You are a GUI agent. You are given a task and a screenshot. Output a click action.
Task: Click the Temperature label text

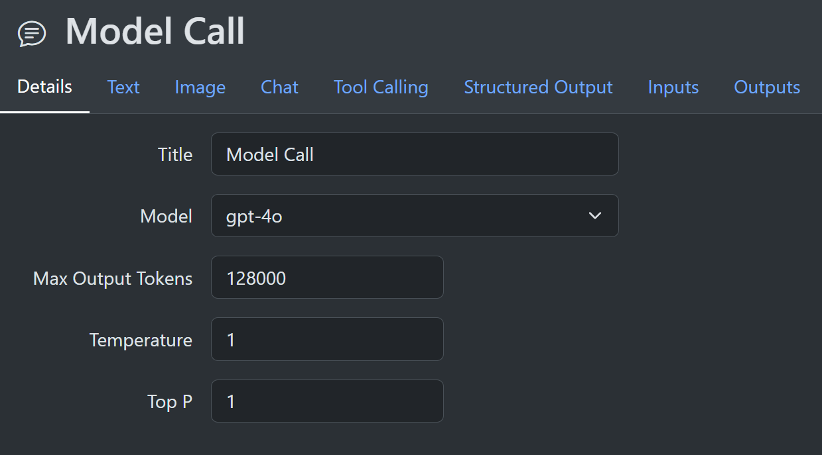click(141, 340)
